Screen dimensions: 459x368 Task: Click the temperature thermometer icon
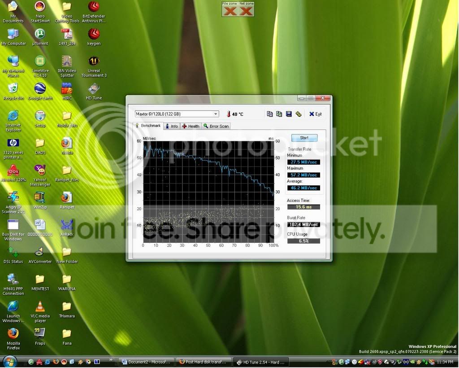229,114
